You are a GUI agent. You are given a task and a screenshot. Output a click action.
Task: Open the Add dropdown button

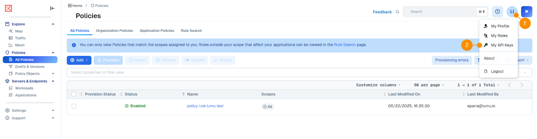79,60
